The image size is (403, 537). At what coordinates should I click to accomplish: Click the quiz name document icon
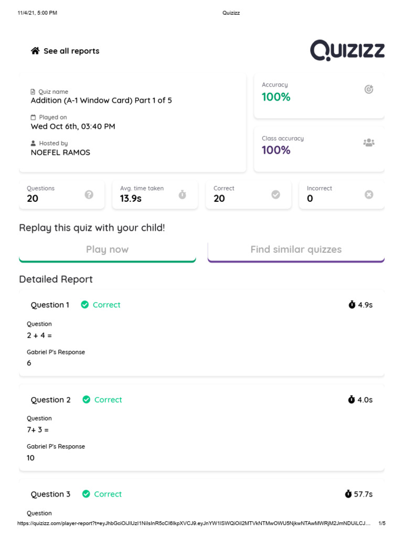(33, 92)
